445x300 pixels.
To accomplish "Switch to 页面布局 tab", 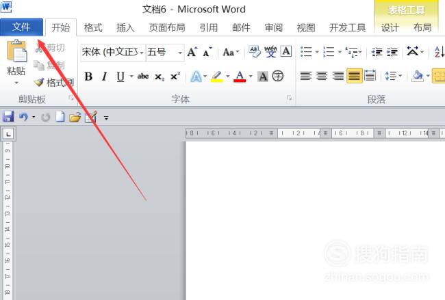I will [167, 28].
